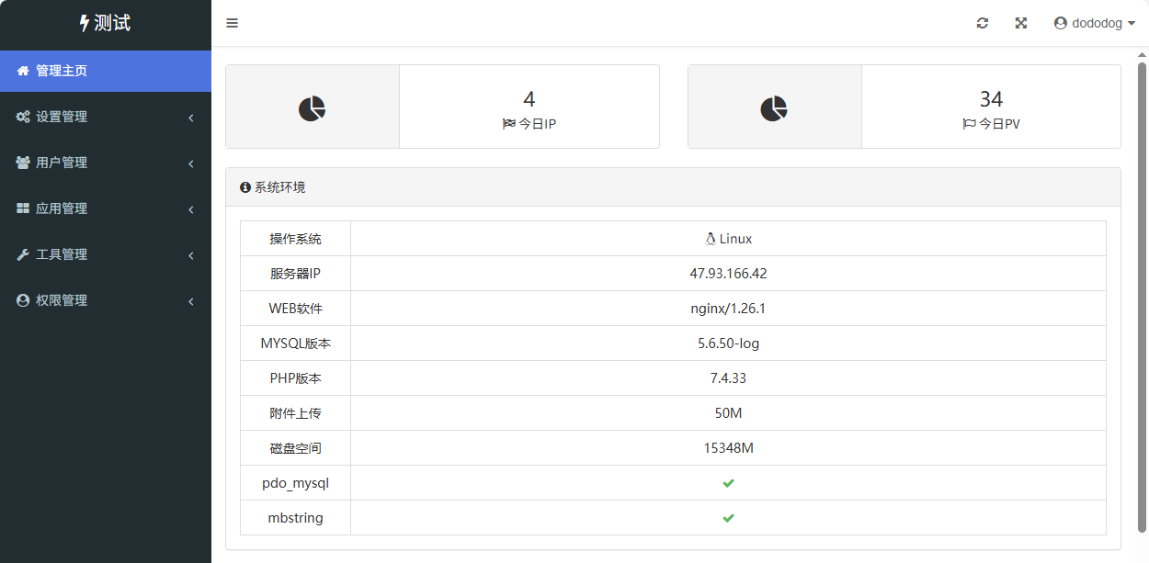Click the grid icon for 应用管理

pos(23,208)
